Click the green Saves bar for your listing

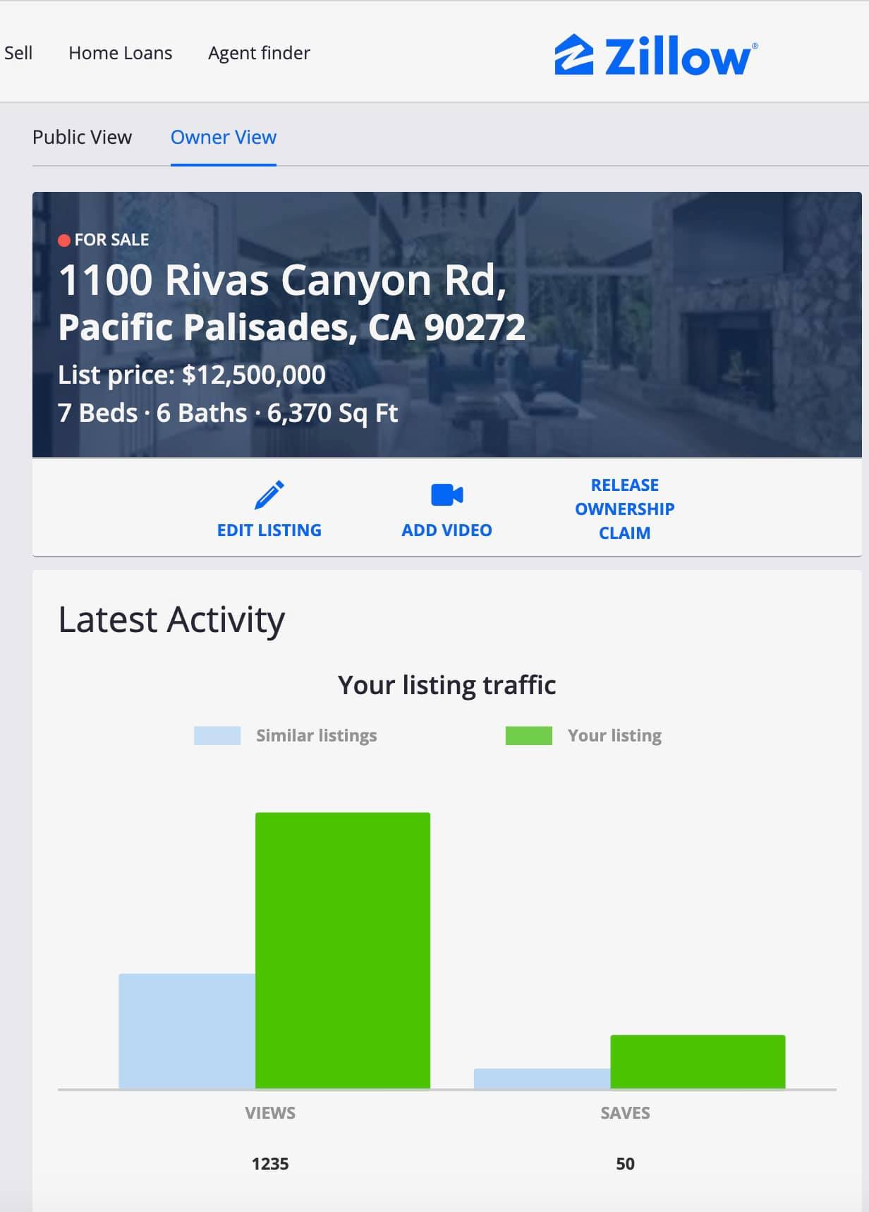[x=698, y=1061]
